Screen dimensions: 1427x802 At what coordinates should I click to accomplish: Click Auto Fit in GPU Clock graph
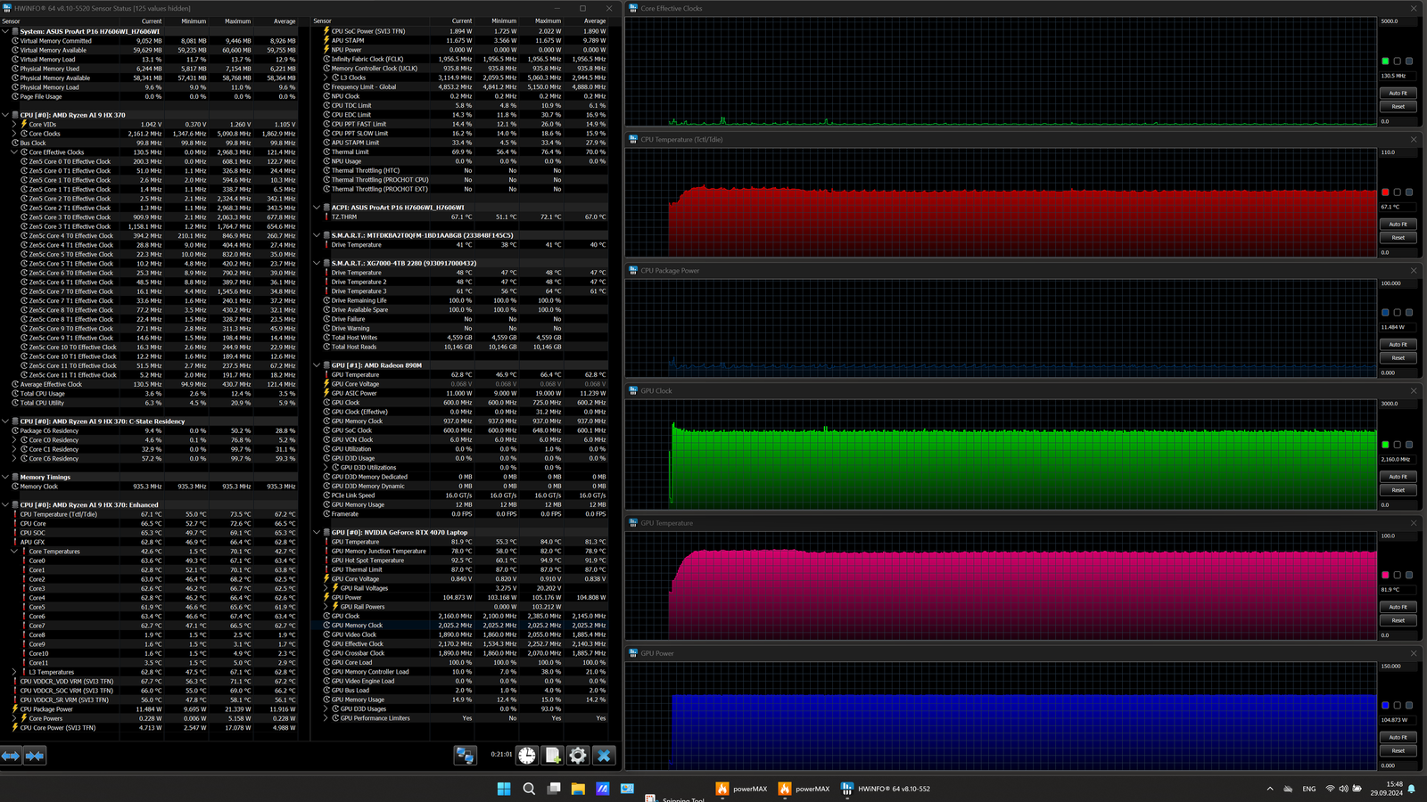point(1398,477)
